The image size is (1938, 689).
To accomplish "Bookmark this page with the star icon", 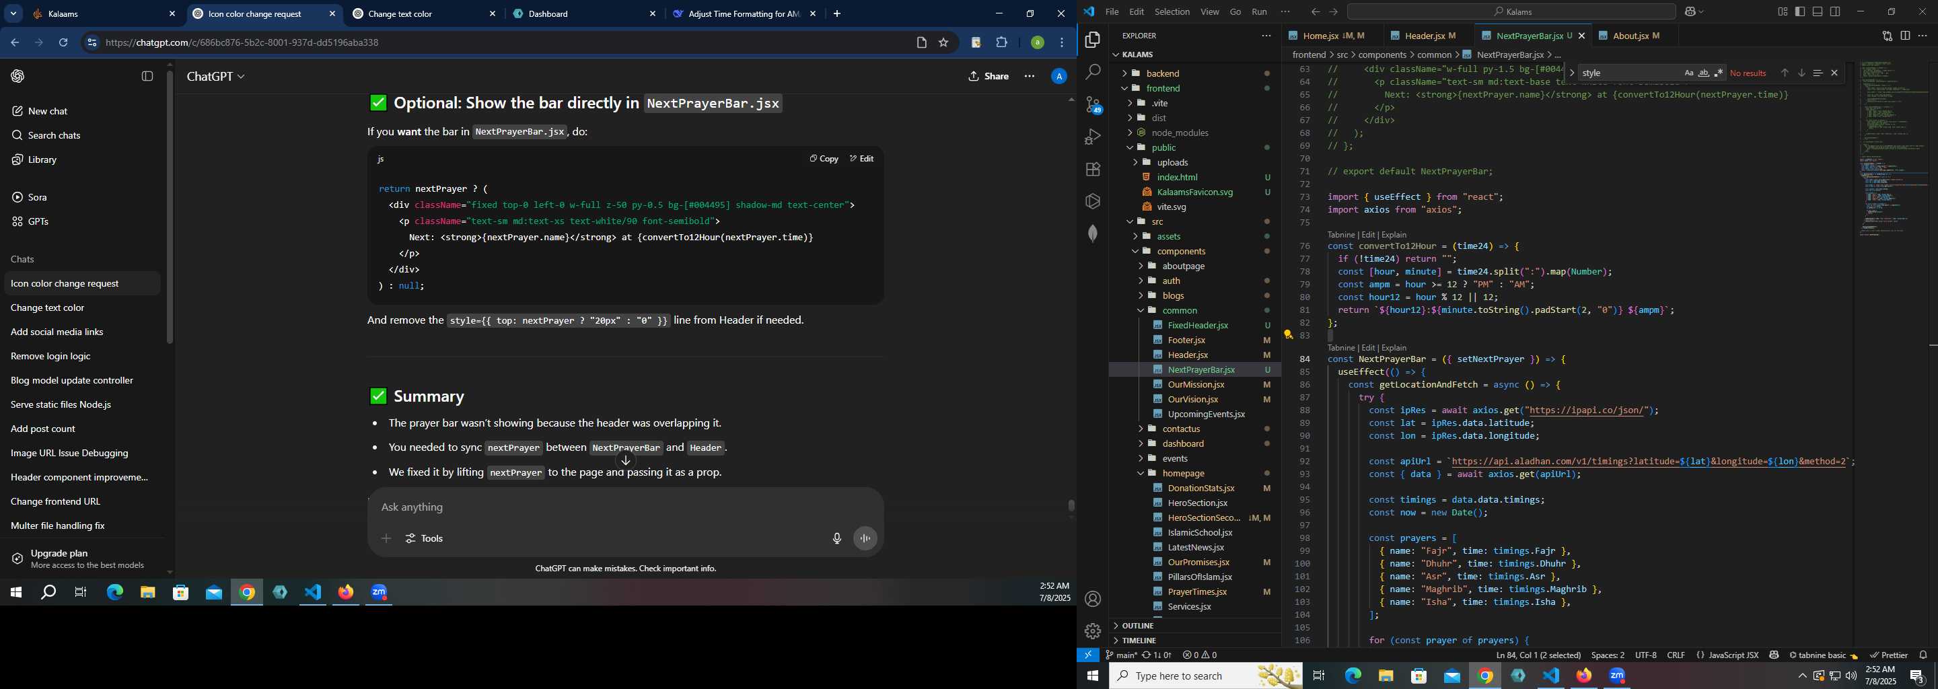I will point(943,43).
